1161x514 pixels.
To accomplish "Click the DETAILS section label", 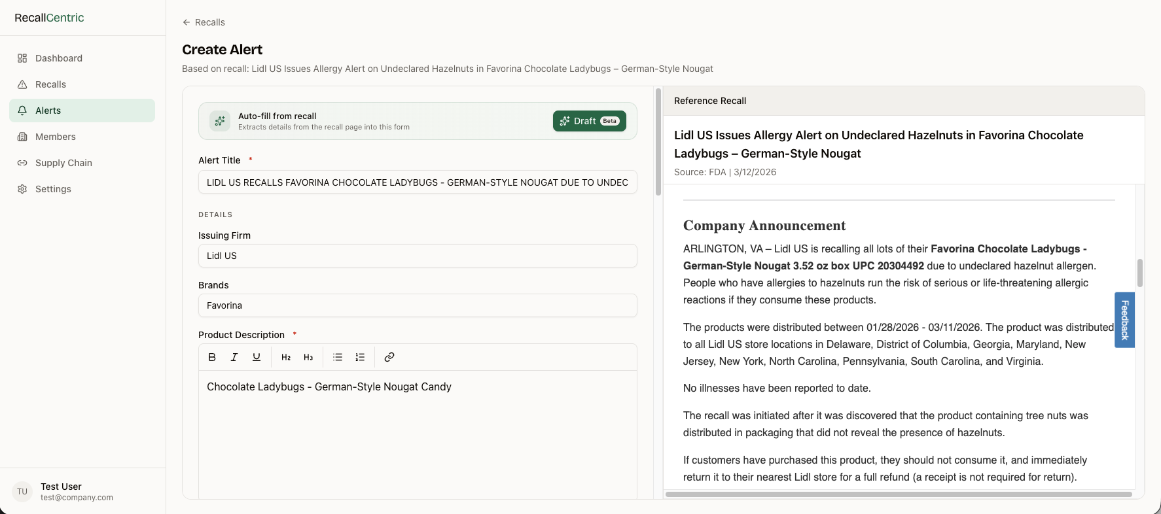I will (x=215, y=214).
